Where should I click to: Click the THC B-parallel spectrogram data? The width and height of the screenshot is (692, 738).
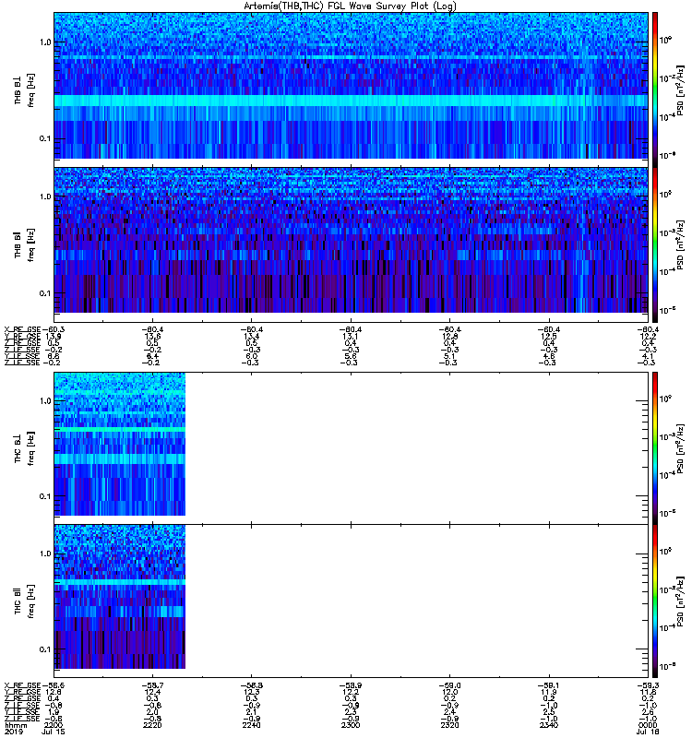[x=120, y=596]
